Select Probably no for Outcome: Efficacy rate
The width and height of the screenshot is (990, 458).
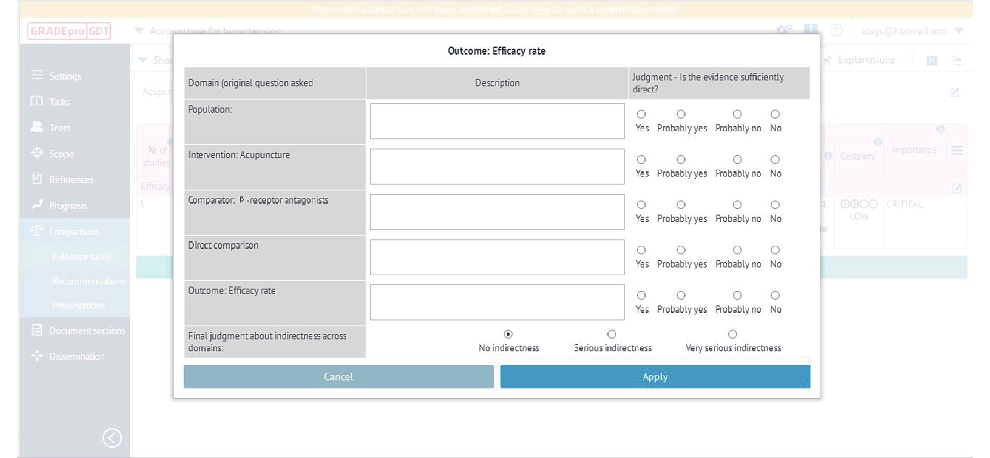pos(737,295)
